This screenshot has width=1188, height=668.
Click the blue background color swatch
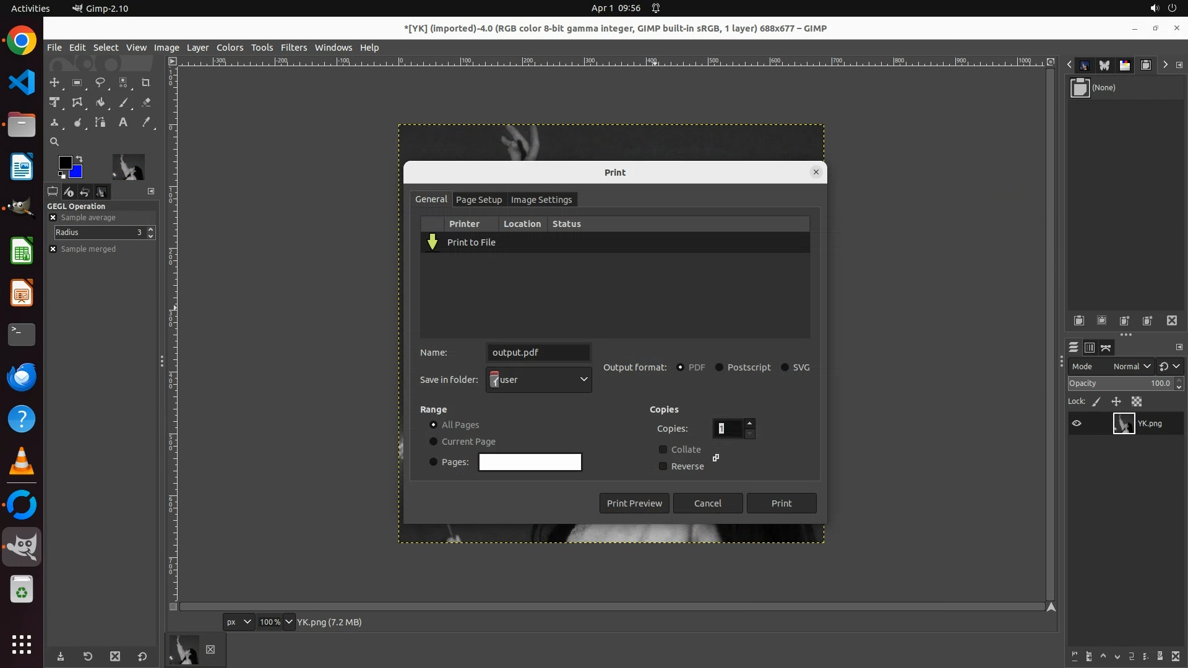click(77, 173)
